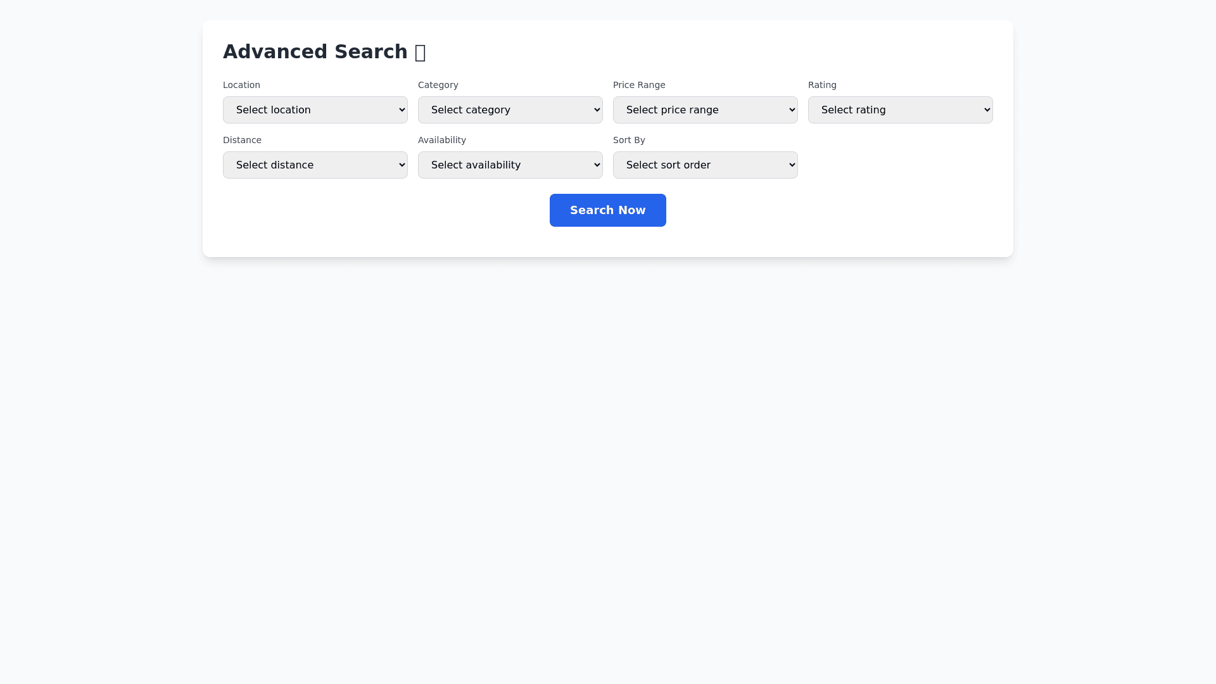This screenshot has width=1216, height=684.
Task: Click the Availability field label
Action: pos(441,140)
